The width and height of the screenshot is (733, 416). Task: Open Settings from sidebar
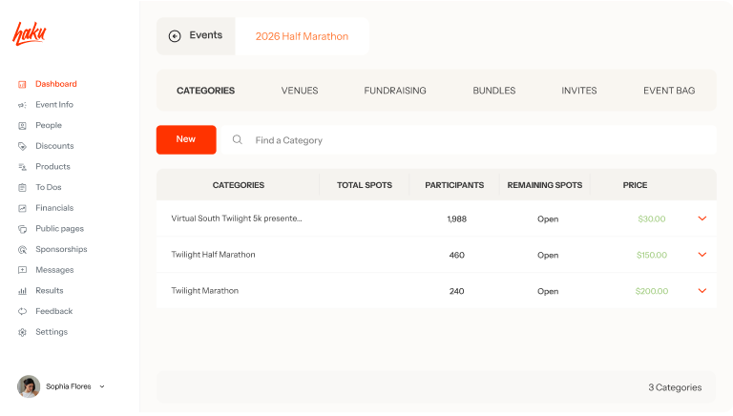[52, 332]
